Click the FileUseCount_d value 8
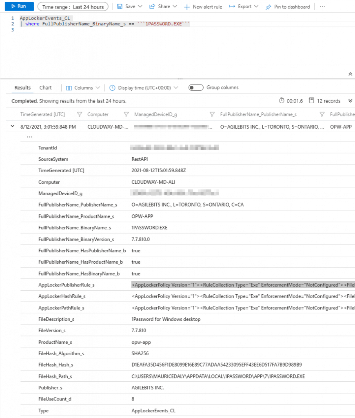The width and height of the screenshot is (355, 418). (x=133, y=399)
